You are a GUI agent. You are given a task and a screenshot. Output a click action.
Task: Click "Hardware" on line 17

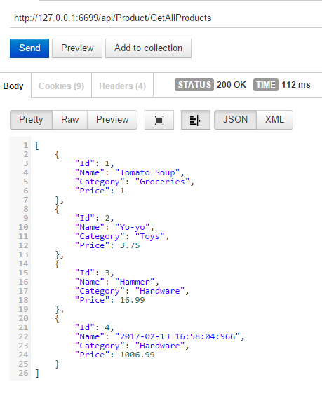point(160,291)
